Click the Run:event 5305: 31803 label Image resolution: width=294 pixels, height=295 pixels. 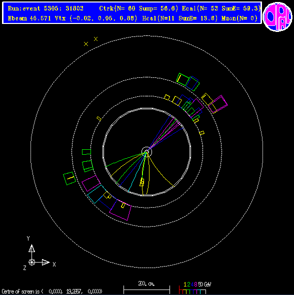point(45,8)
